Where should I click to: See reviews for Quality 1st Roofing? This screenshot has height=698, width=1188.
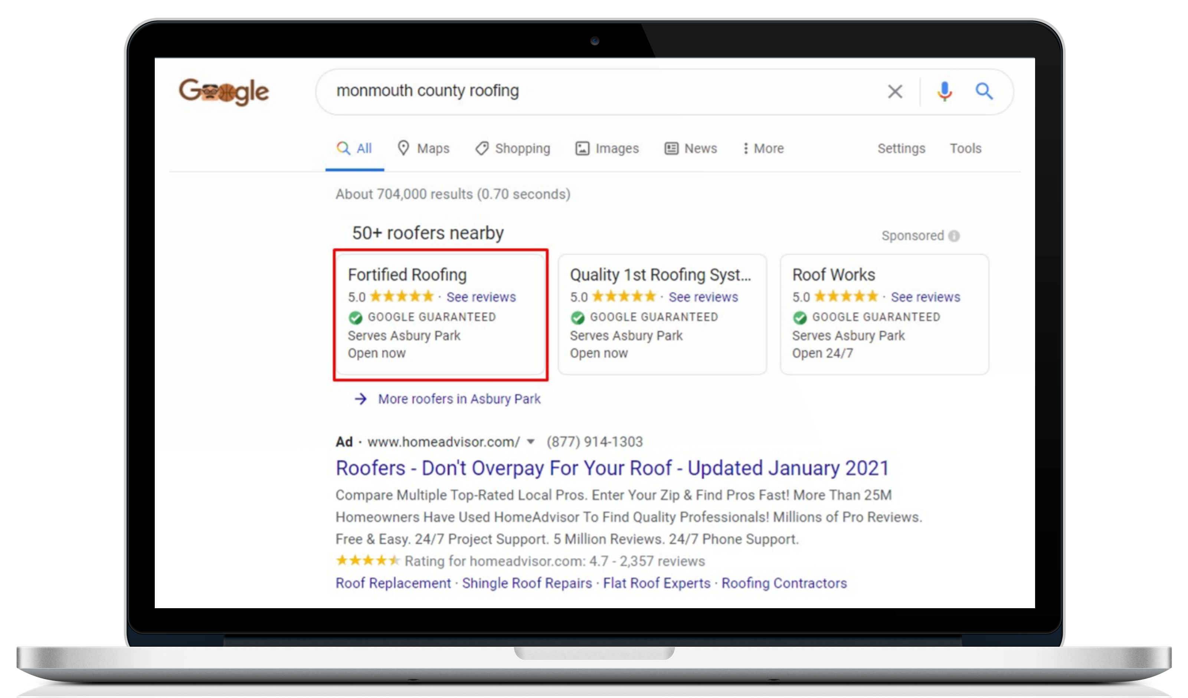coord(703,297)
